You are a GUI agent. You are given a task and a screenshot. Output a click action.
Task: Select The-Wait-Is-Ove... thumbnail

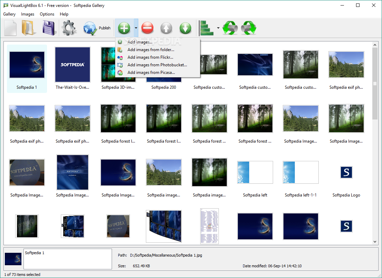(x=73, y=65)
